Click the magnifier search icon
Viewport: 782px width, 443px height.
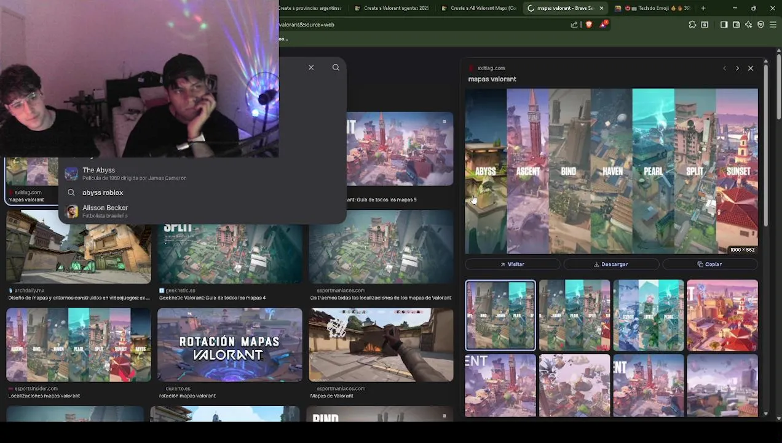click(x=336, y=67)
